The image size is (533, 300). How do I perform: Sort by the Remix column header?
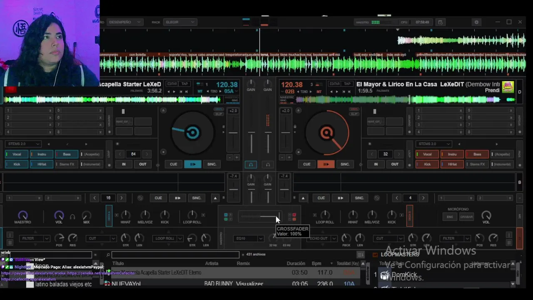coord(243,263)
